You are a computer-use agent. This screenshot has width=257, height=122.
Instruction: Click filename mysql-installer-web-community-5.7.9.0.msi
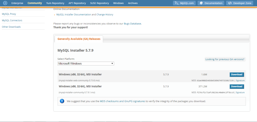(x=79, y=80)
